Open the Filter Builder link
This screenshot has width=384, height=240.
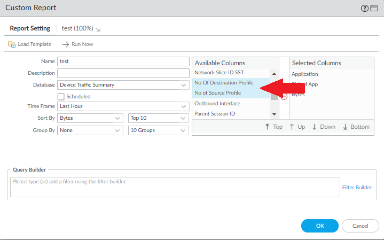[x=357, y=187]
